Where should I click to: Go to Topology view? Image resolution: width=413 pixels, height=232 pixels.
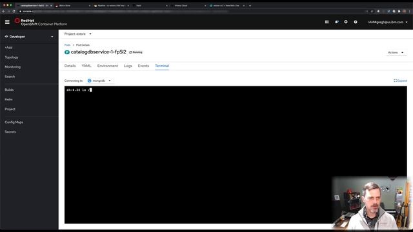click(x=12, y=57)
